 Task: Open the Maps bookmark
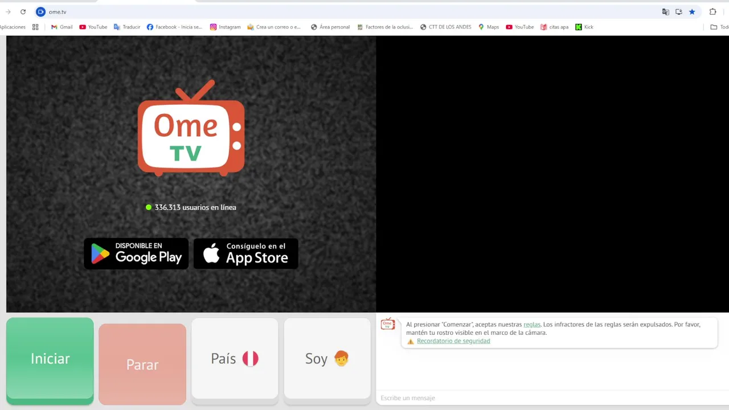pos(489,27)
